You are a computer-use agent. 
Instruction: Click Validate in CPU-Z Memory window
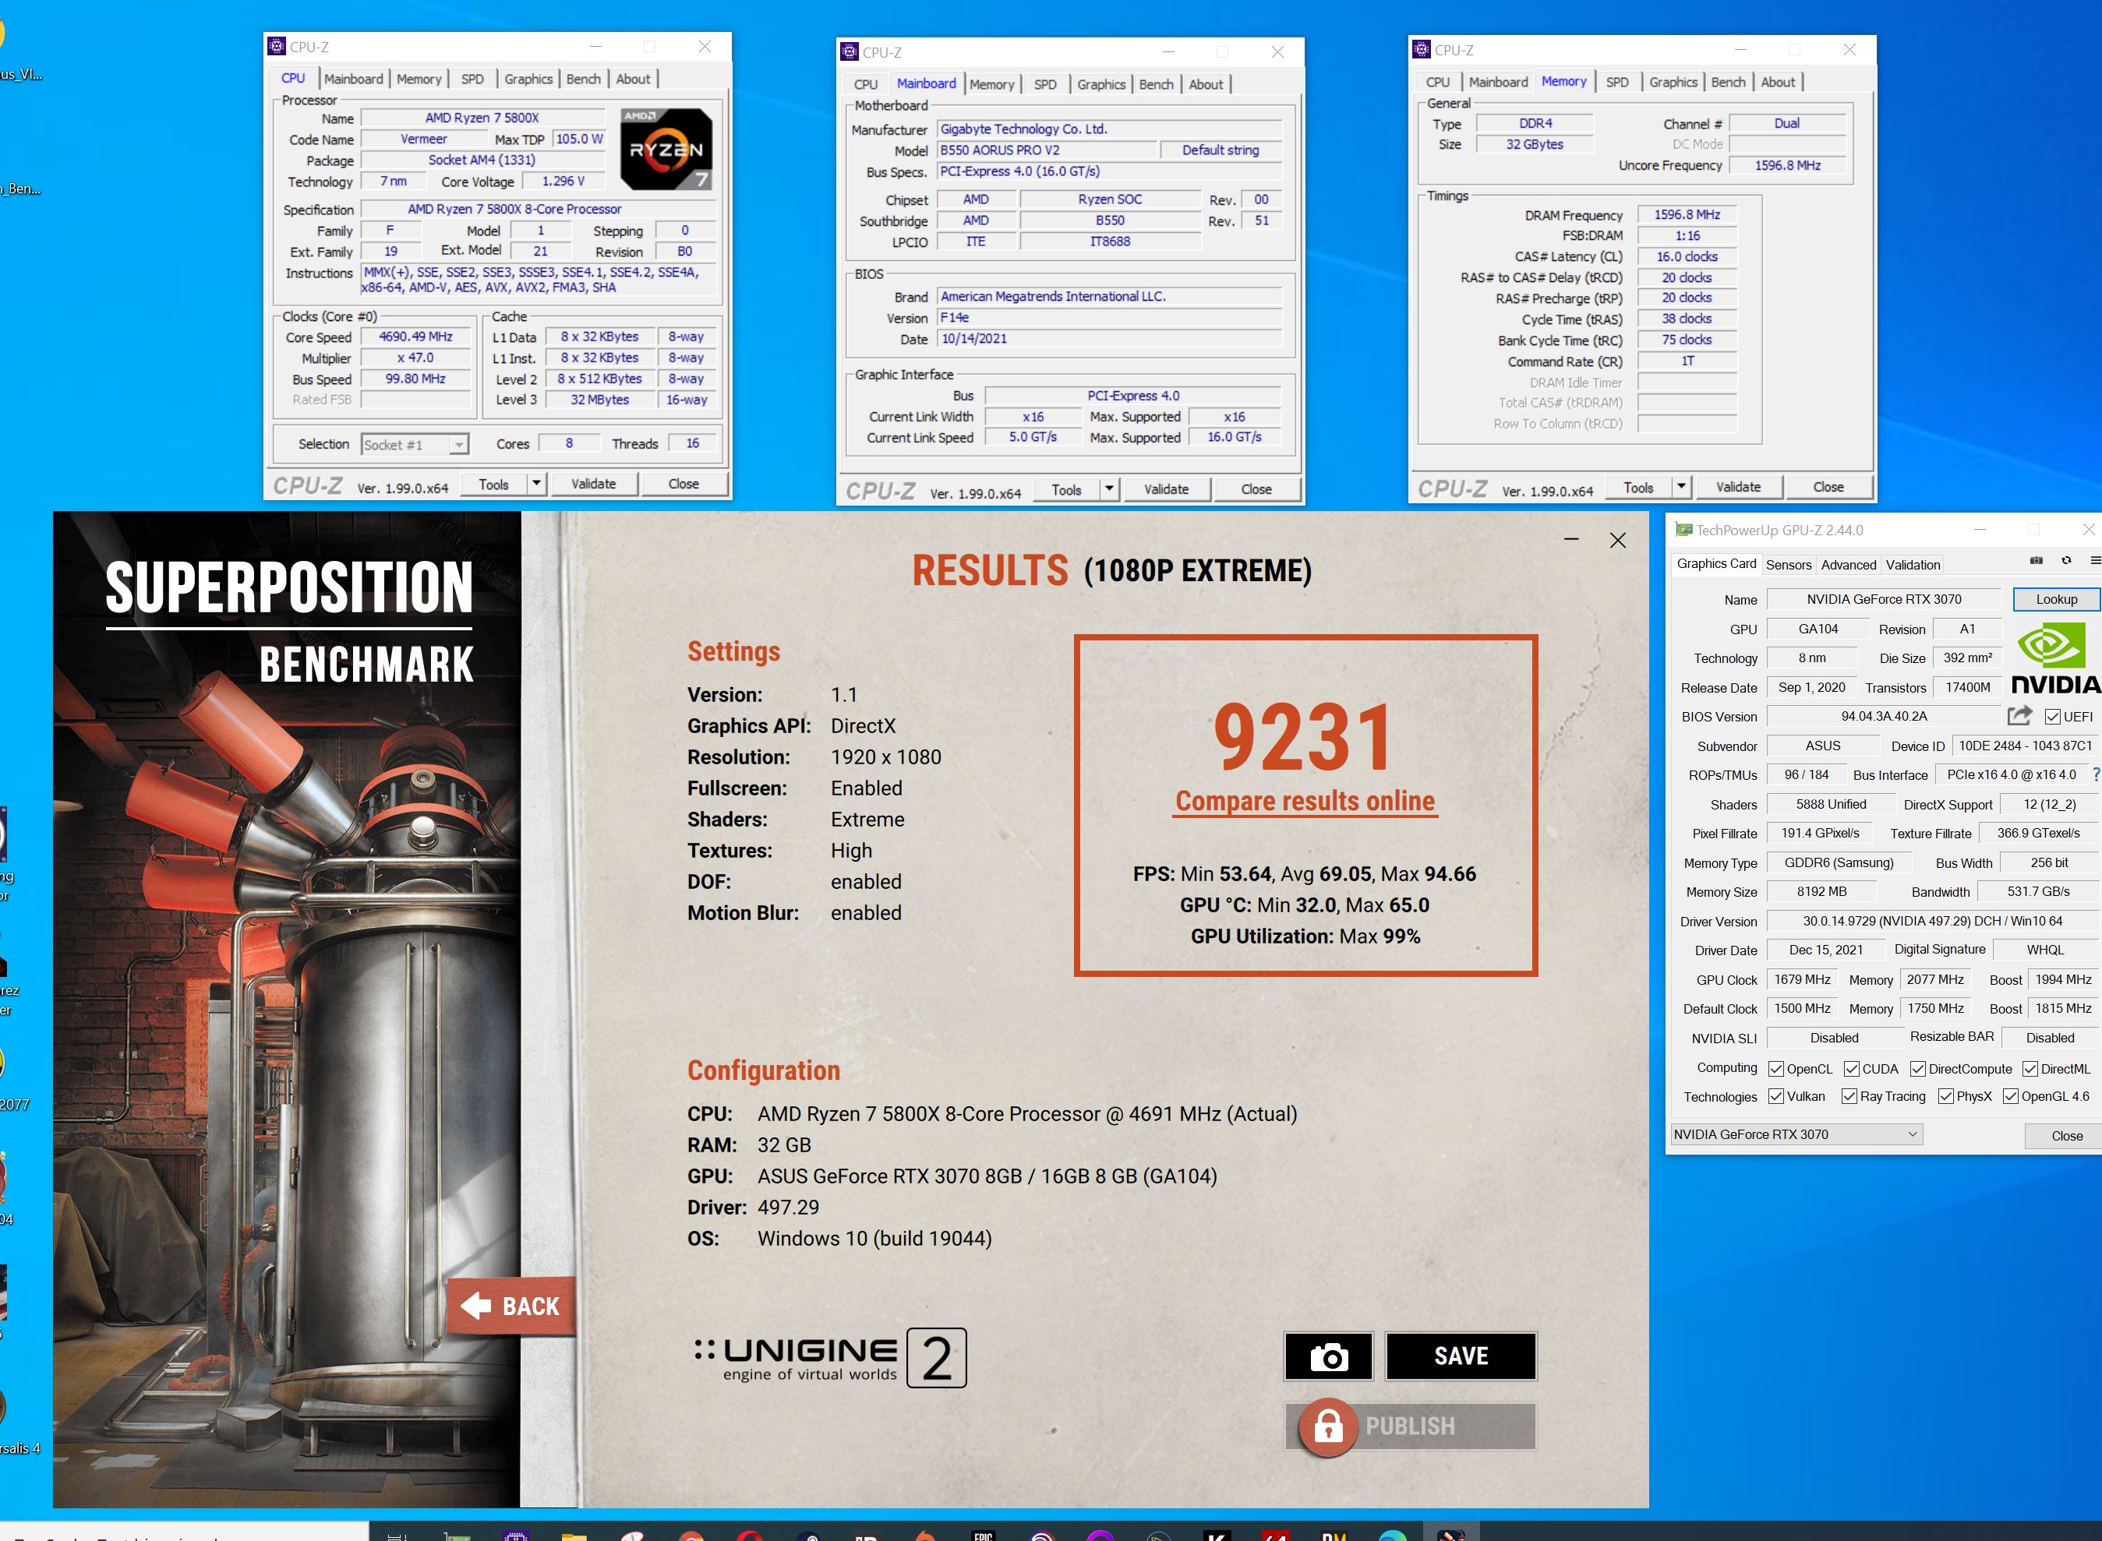coord(1738,487)
